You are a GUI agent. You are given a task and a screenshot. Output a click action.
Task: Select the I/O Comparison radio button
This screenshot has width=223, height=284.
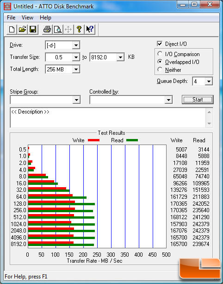click(160, 54)
